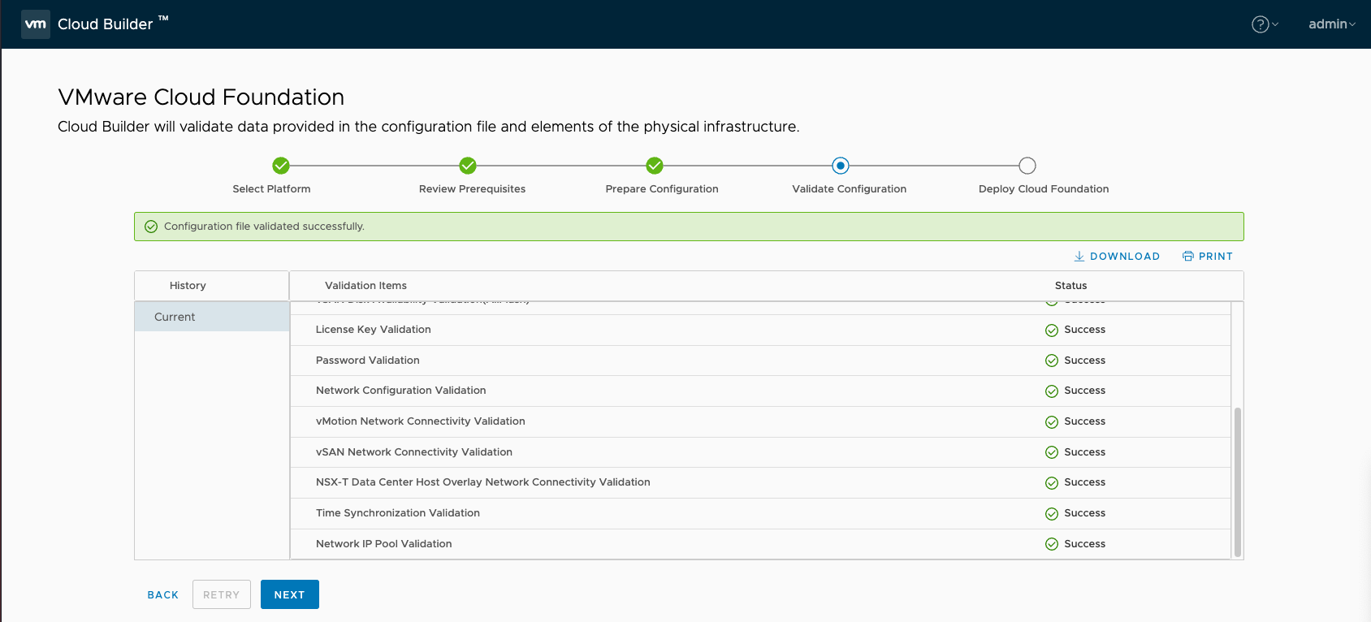Click success check icon for Time Synchronization Validation
1371x622 pixels.
click(x=1052, y=514)
